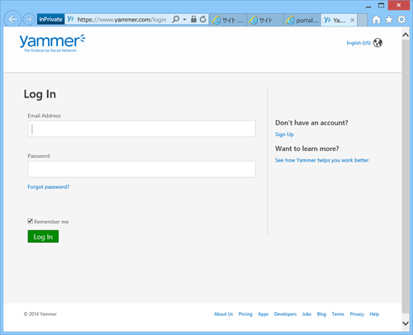The width and height of the screenshot is (413, 335).
Task: Click the security lock icon
Action: click(193, 19)
